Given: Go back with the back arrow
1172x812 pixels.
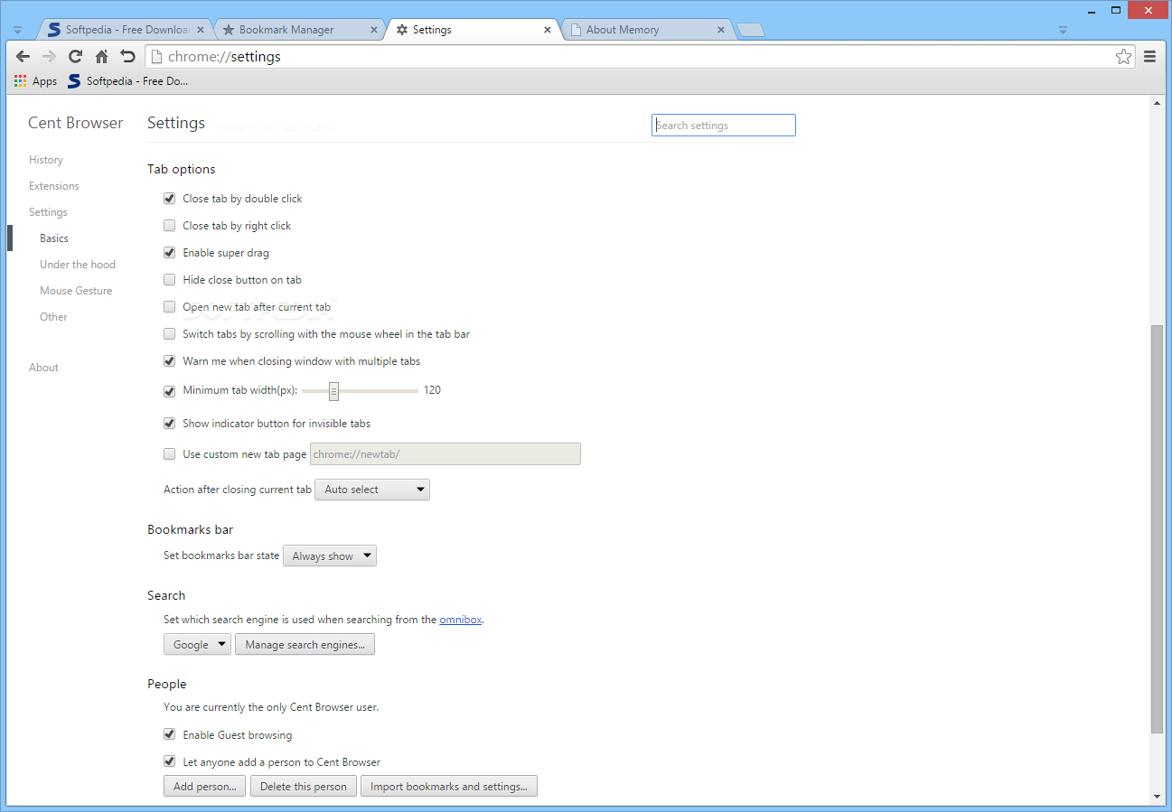Looking at the screenshot, I should pos(23,57).
